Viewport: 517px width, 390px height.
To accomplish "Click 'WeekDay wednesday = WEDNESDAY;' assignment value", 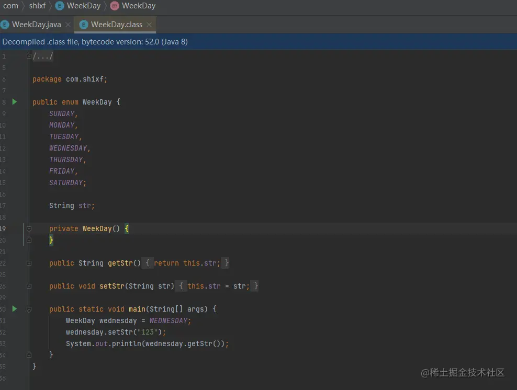I will [168, 321].
